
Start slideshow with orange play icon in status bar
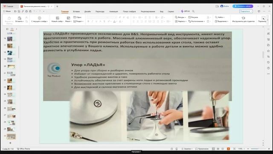[x=228, y=149]
